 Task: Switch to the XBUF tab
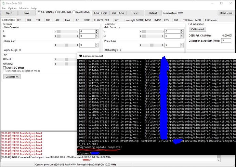[x=87, y=20]
